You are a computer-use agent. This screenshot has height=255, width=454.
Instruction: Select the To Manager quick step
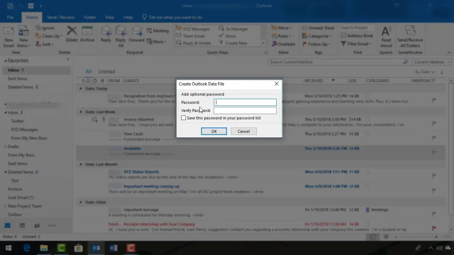(233, 29)
